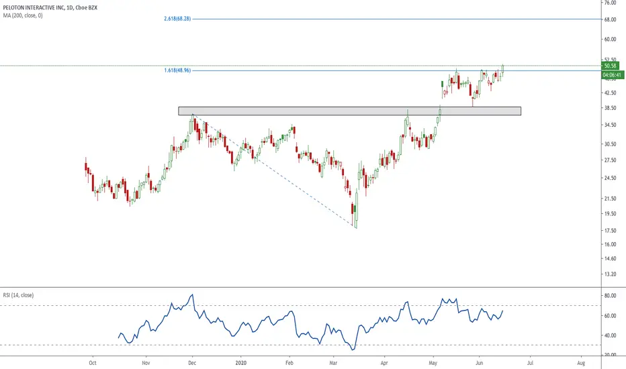This screenshot has width=626, height=369.
Task: Click the 19.50 price axis label
Action: [610, 214]
